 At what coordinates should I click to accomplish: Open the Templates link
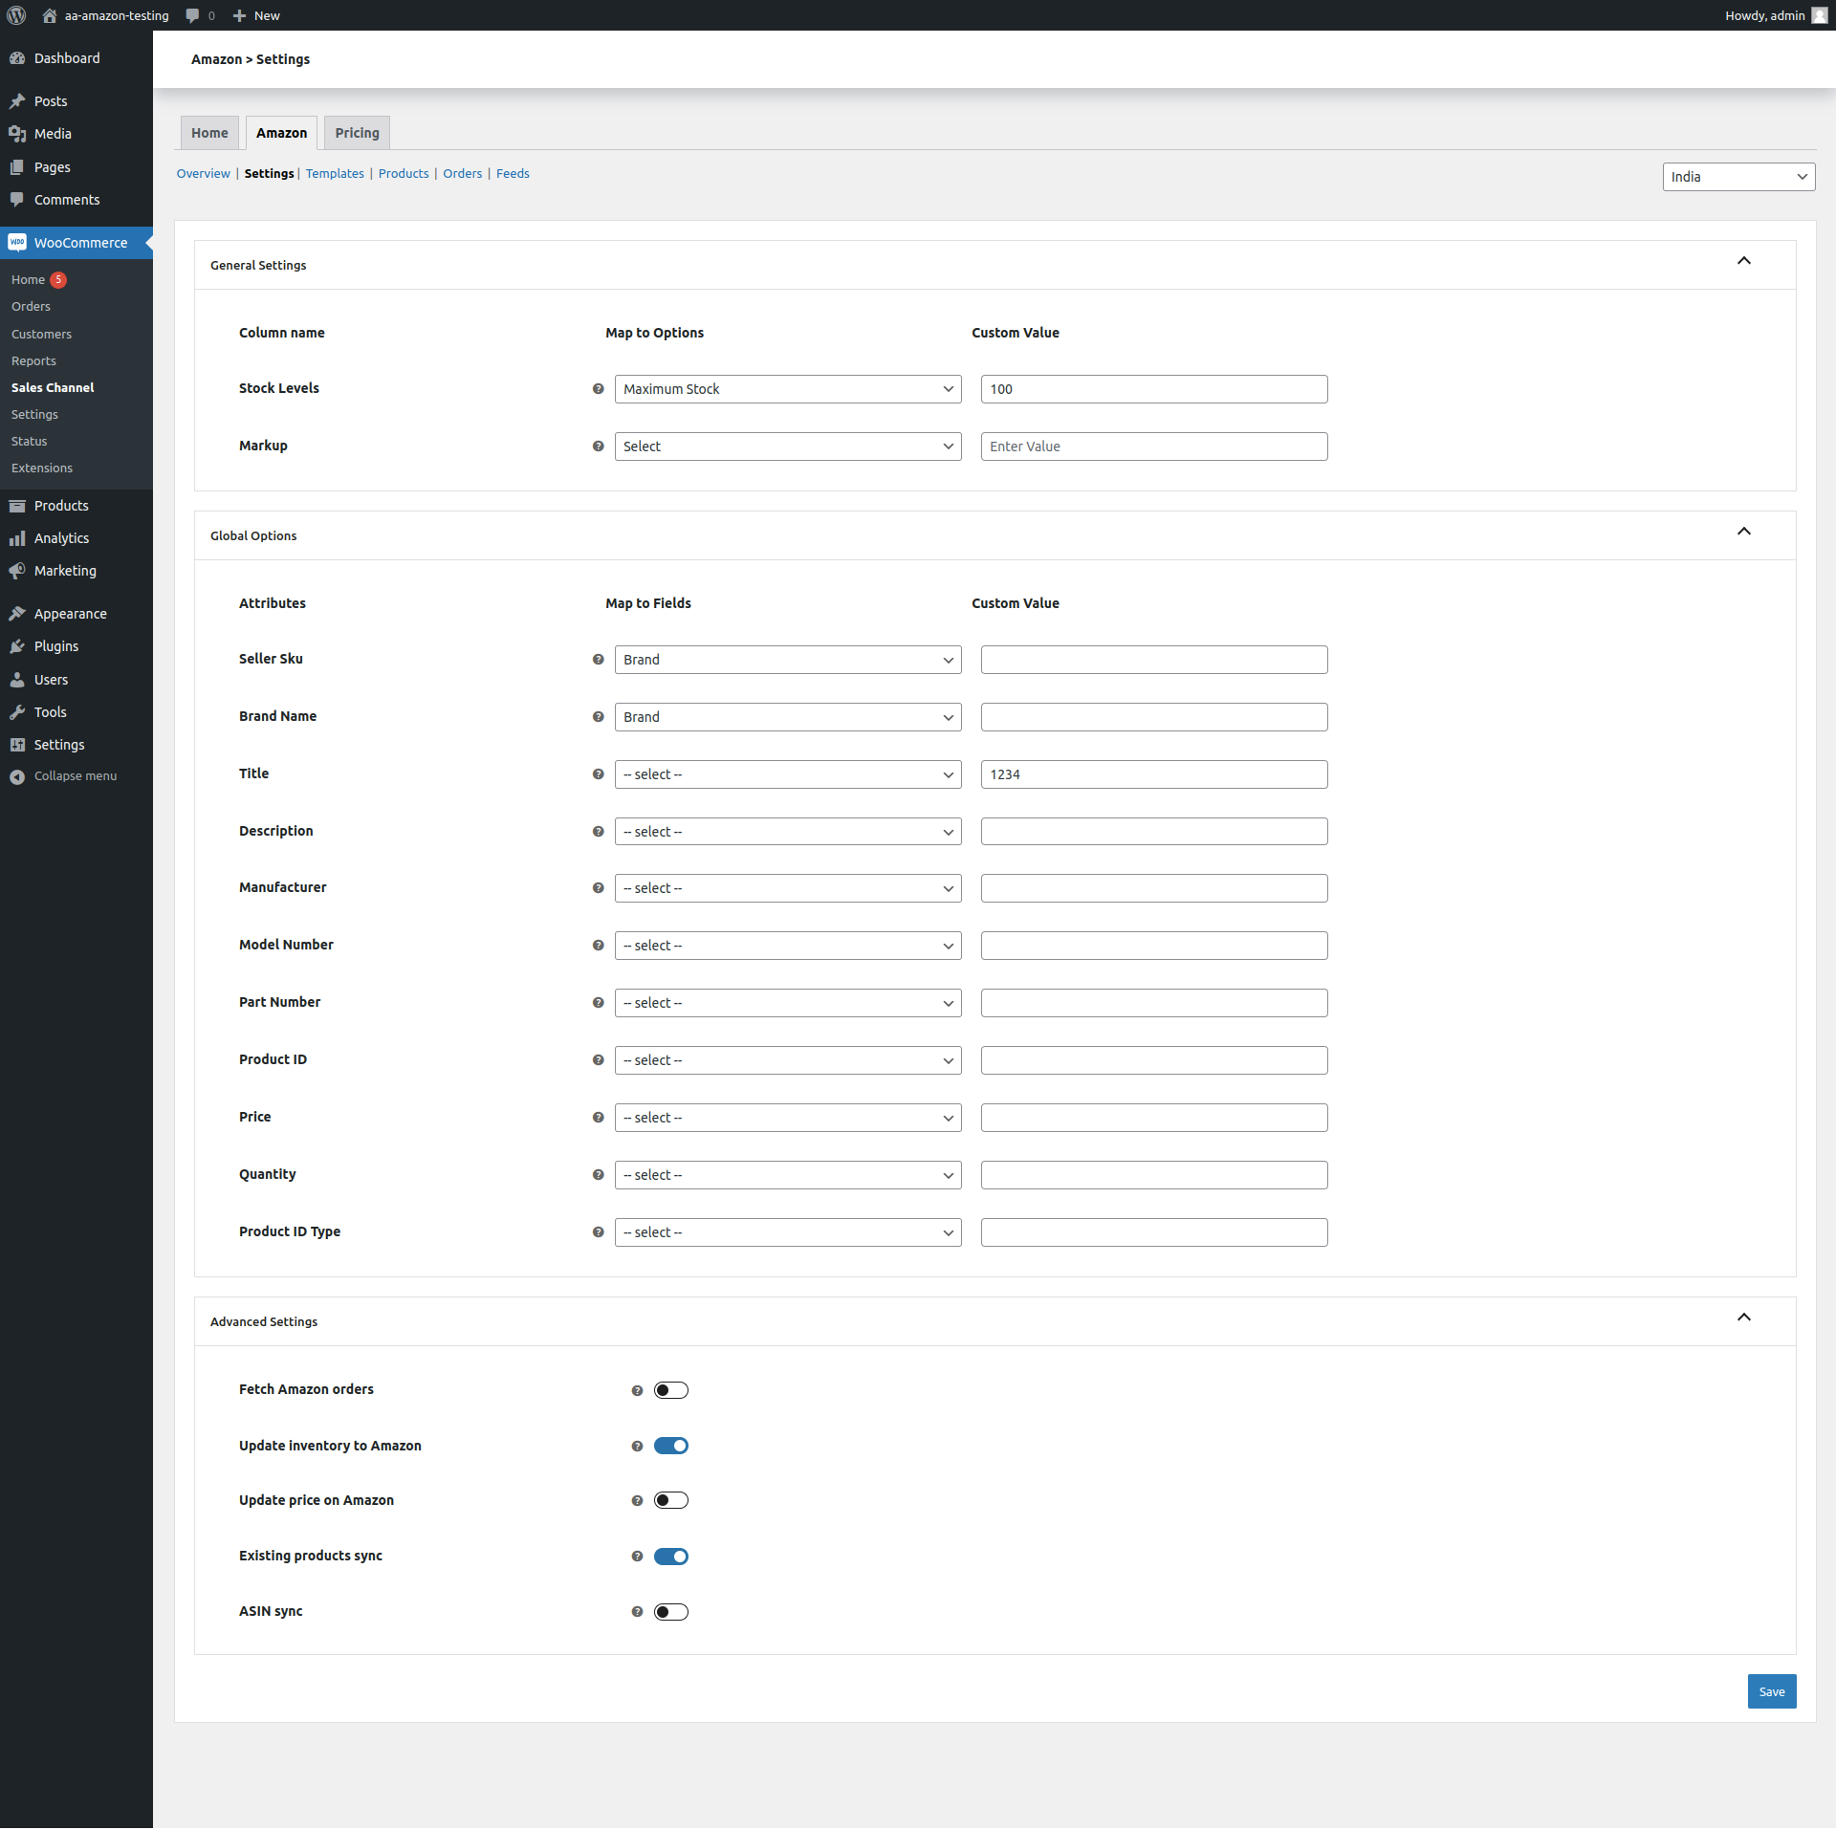335,173
